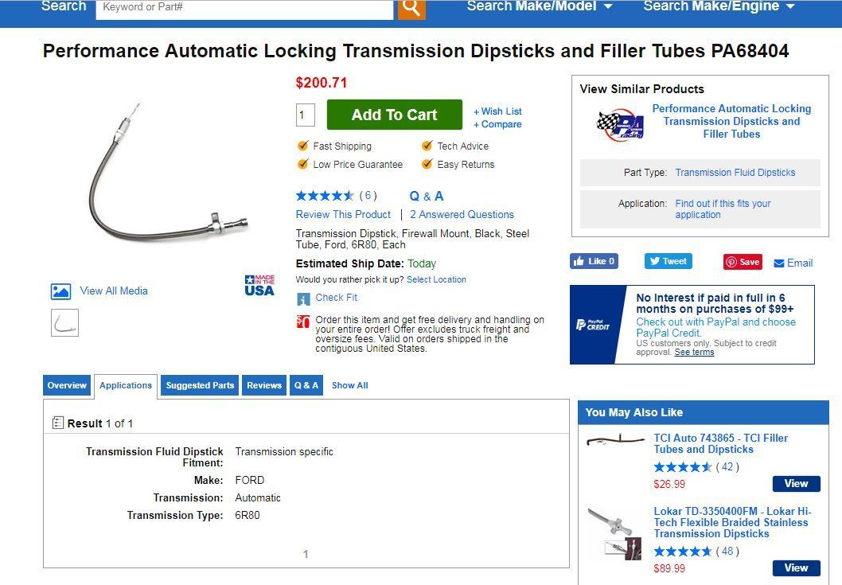Open the Suggested Parts tab
The height and width of the screenshot is (585, 842).
(200, 385)
